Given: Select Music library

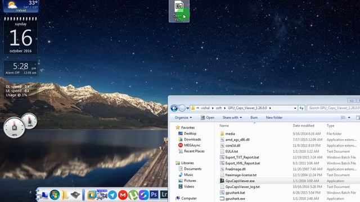Looking at the screenshot, I should pyautogui.click(x=188, y=175).
